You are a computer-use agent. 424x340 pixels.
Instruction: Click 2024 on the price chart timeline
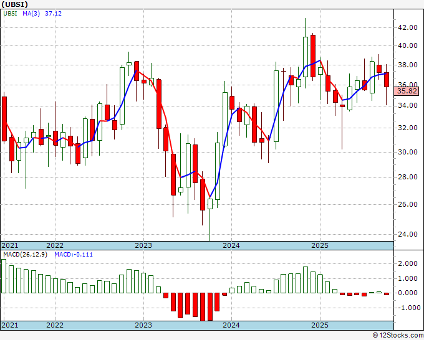coord(231,245)
